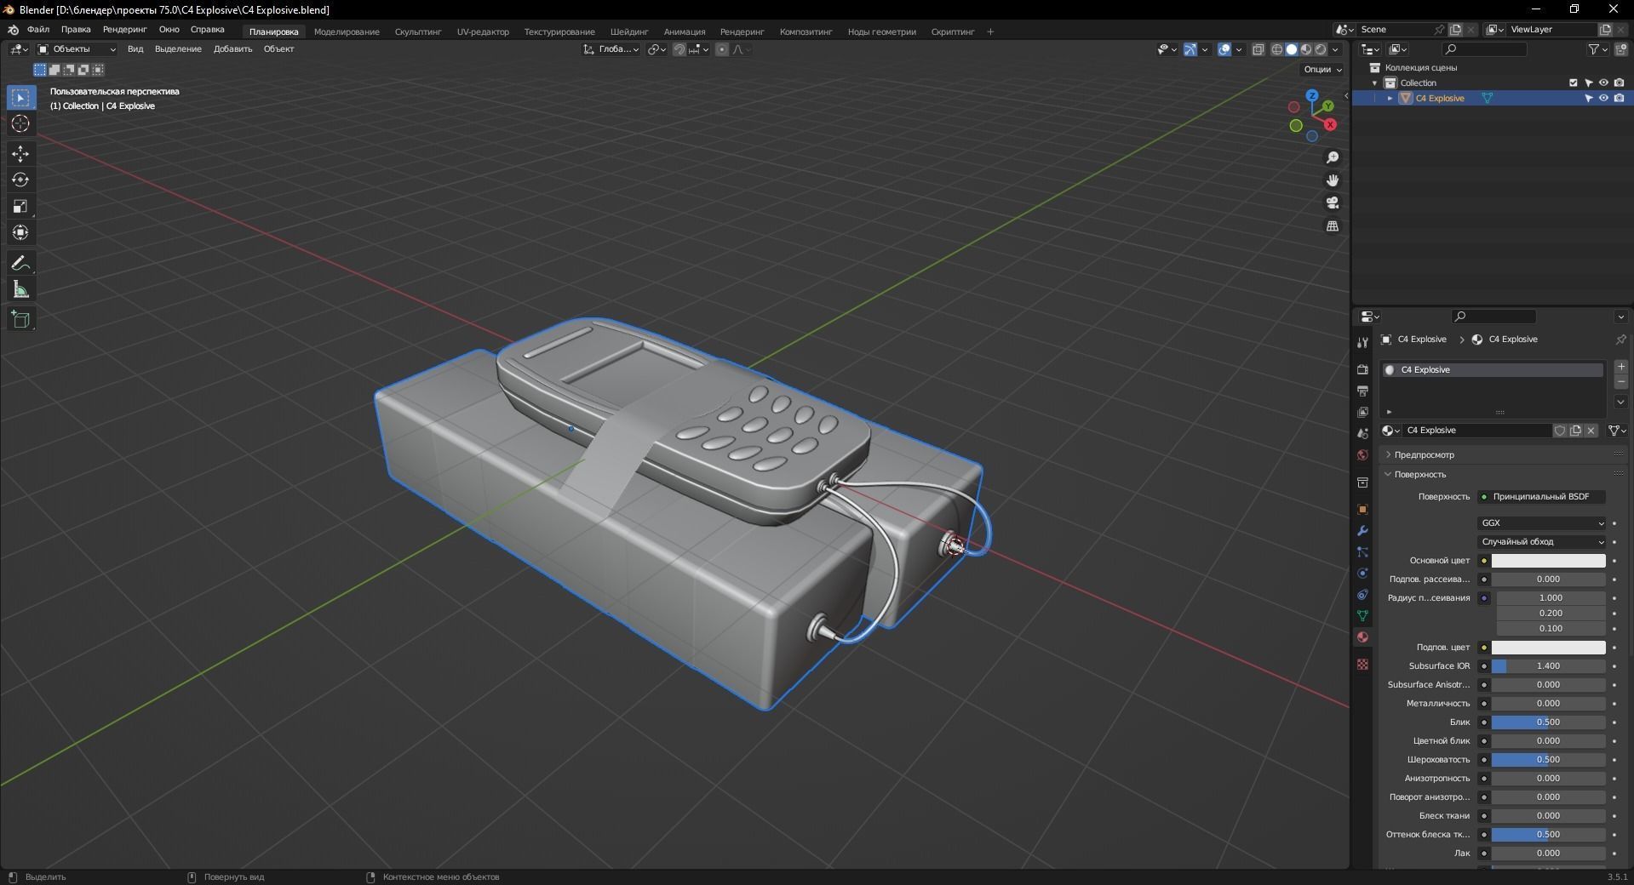Uncheck the Collection checkbox in outliner
The image size is (1634, 885).
(x=1571, y=83)
